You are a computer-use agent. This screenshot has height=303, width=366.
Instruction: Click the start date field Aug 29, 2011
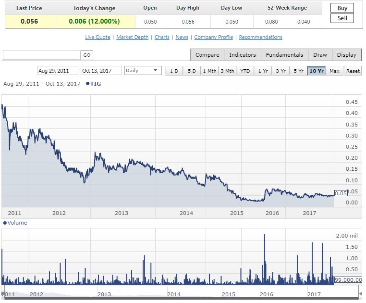(58, 71)
